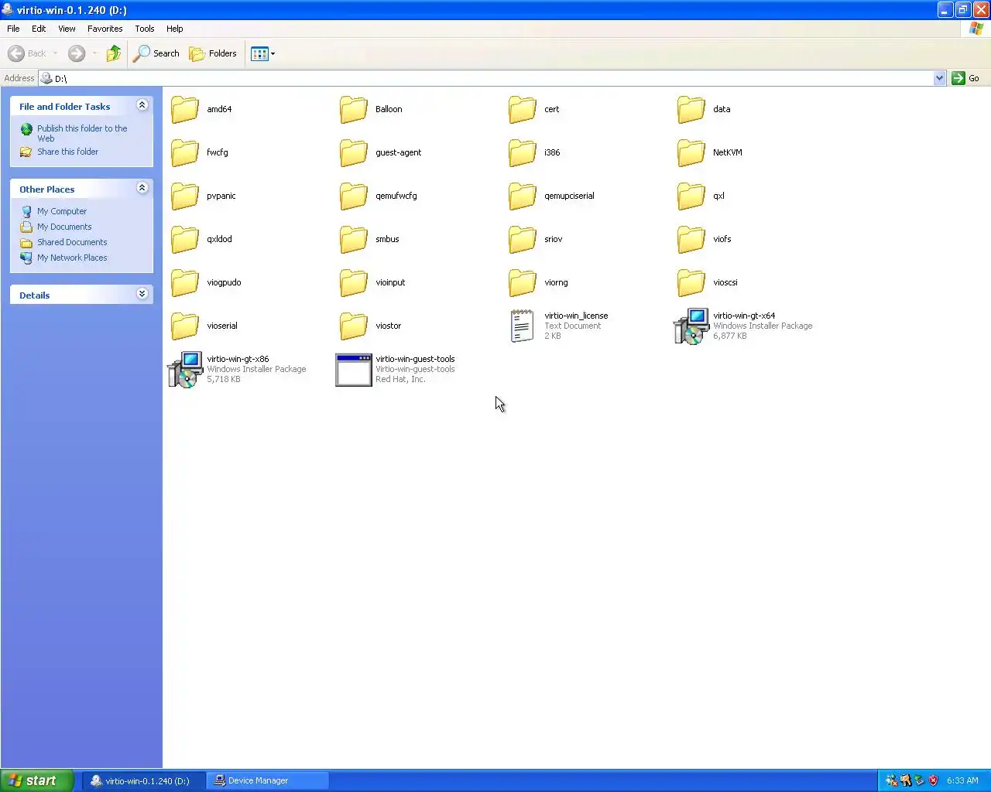Select the i386 folder icon
The height and width of the screenshot is (792, 991).
click(523, 152)
